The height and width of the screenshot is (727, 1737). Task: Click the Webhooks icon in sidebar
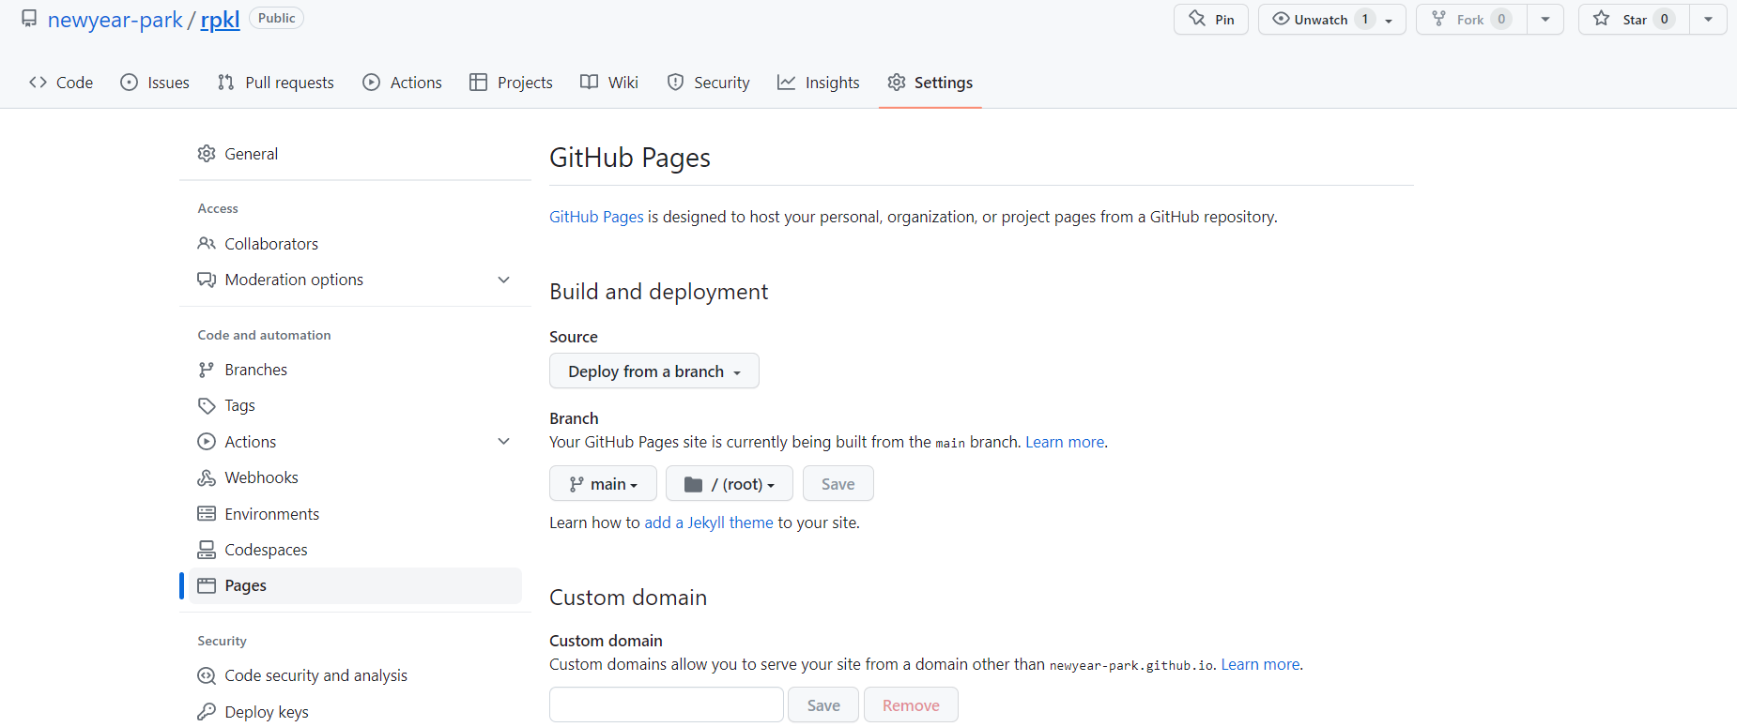207,477
